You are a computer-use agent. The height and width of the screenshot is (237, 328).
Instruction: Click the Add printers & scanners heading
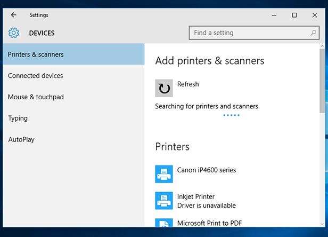pos(210,61)
